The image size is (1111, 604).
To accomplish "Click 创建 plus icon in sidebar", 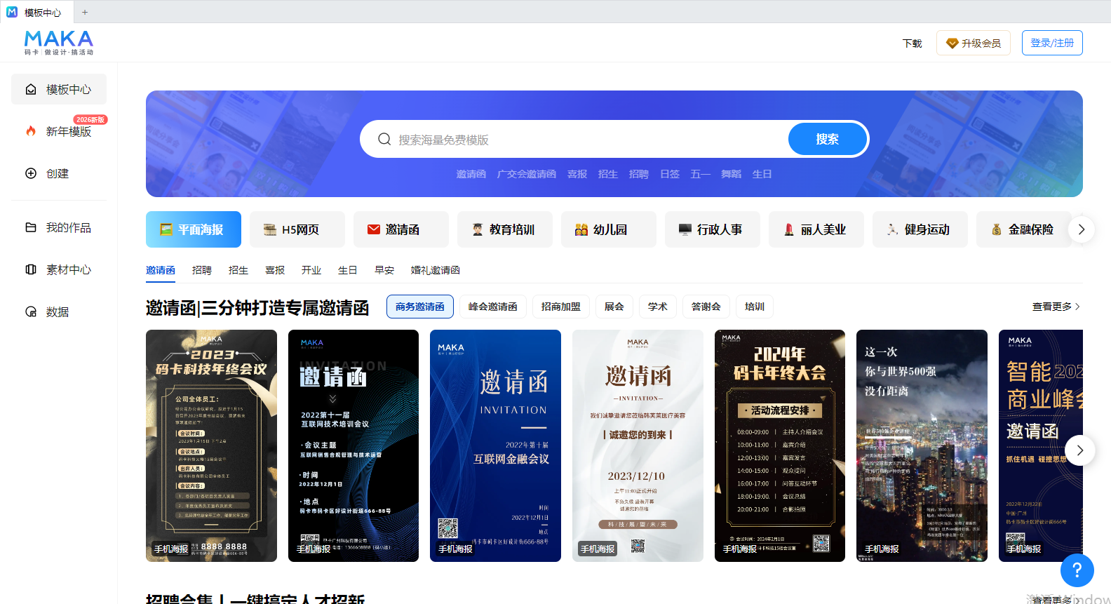I will (31, 173).
